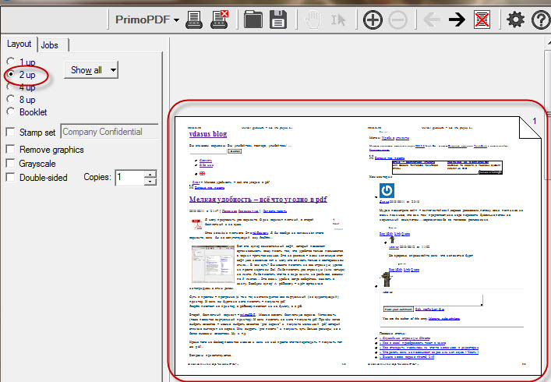Enable the Grayscale checkbox

(x=10, y=163)
